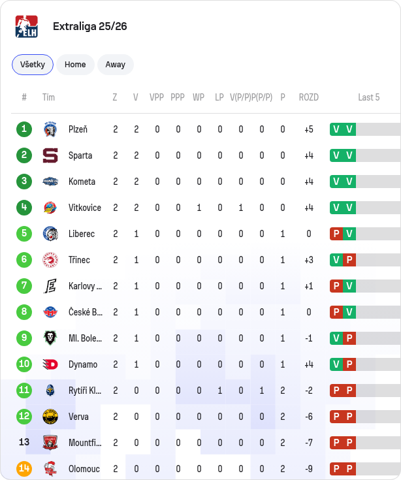This screenshot has width=401, height=480.
Task: Sort by the ROZD column header
Action: point(308,97)
